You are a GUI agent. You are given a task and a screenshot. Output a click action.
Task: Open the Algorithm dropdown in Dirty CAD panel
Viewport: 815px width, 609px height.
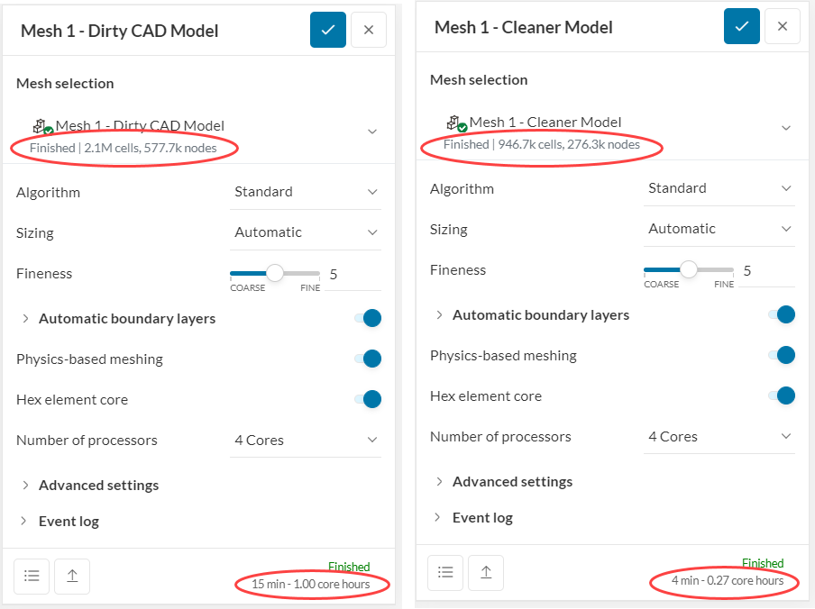(x=306, y=192)
